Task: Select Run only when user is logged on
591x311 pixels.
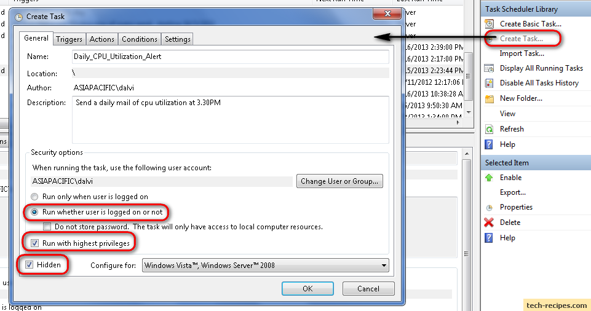Action: pos(34,197)
